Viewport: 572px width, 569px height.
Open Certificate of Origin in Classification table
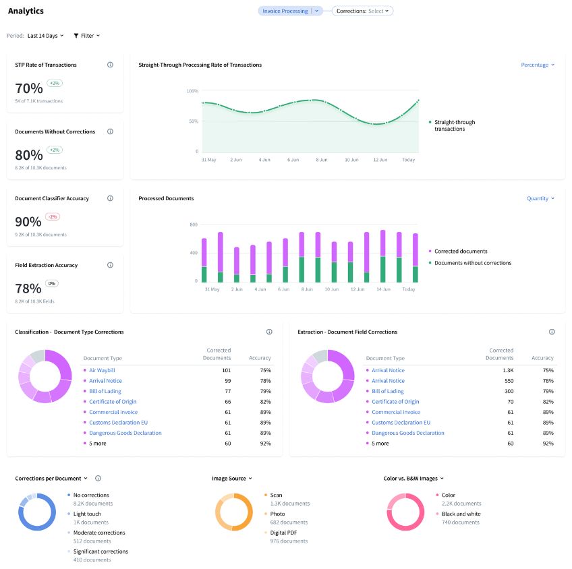pos(113,402)
